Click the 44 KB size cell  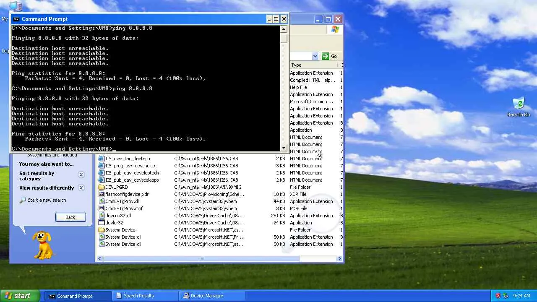click(279, 201)
